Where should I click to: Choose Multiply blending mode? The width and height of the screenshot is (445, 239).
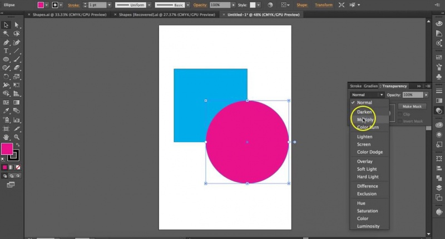(x=365, y=120)
